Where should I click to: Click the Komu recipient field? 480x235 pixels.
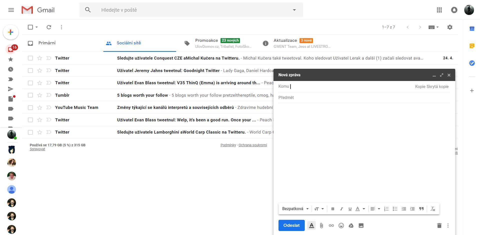click(x=325, y=86)
